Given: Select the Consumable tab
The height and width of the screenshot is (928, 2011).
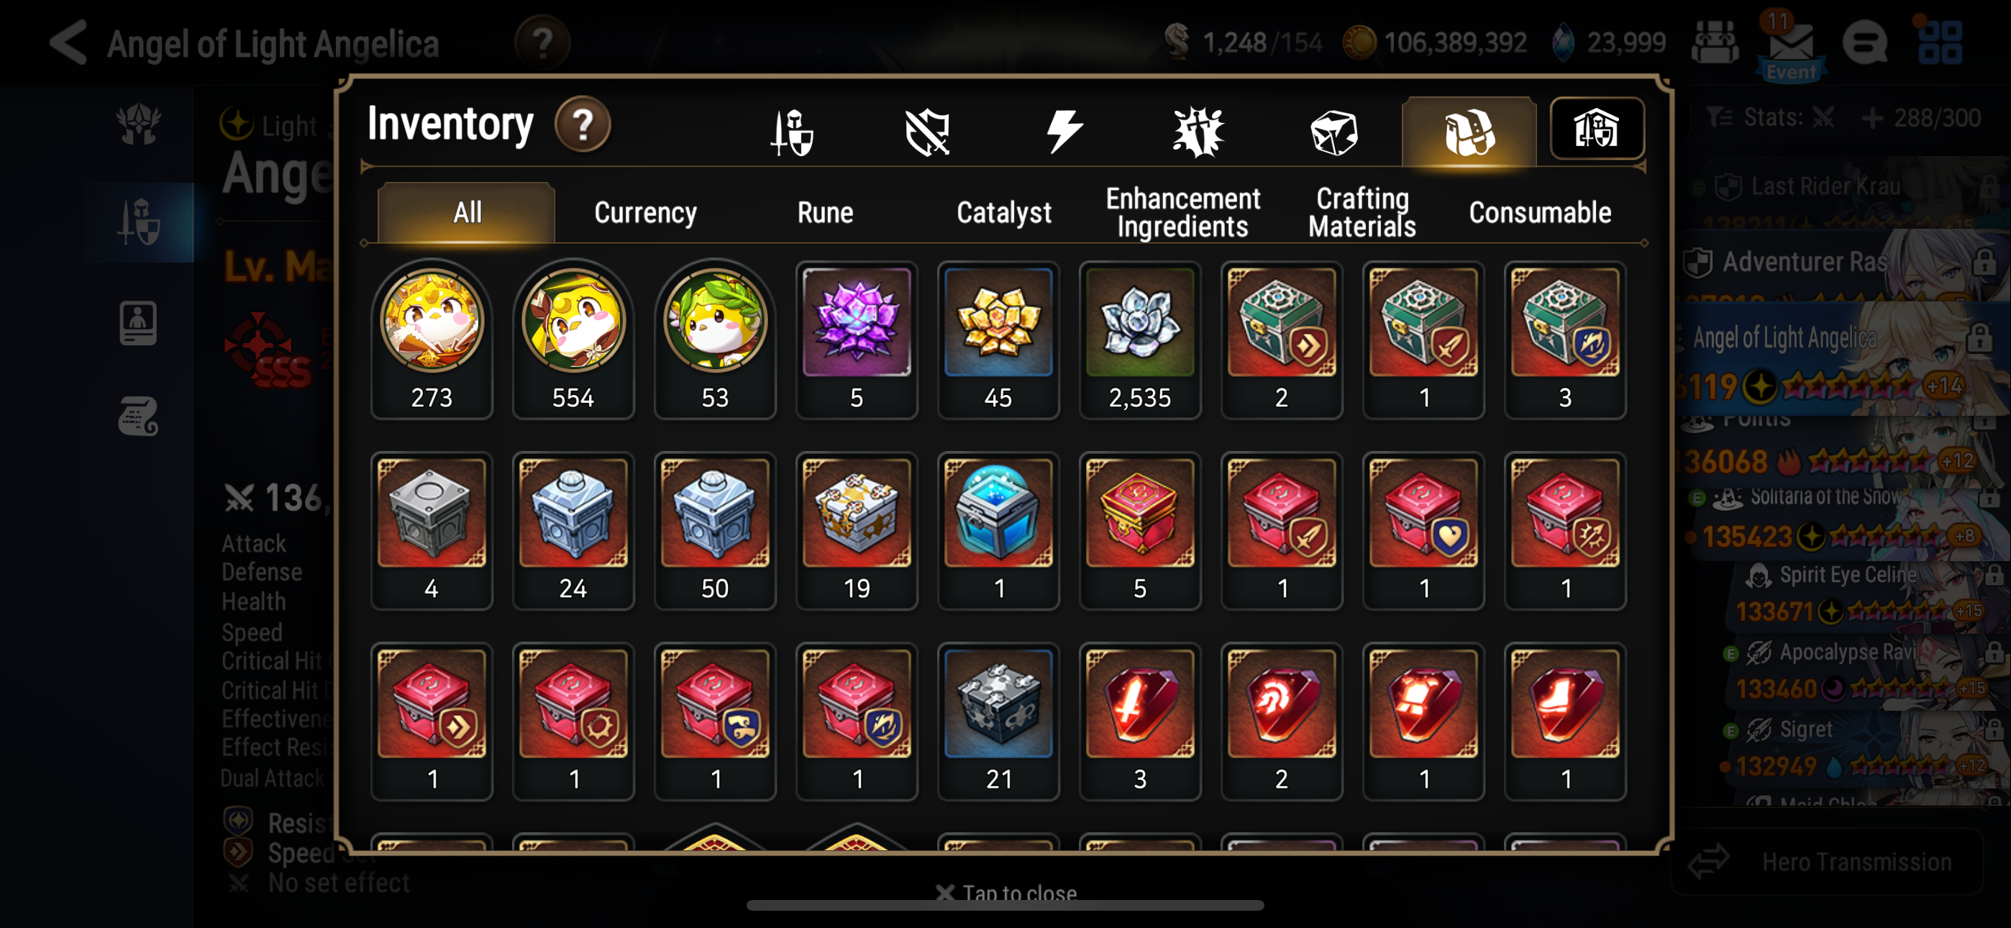Looking at the screenshot, I should [1539, 212].
